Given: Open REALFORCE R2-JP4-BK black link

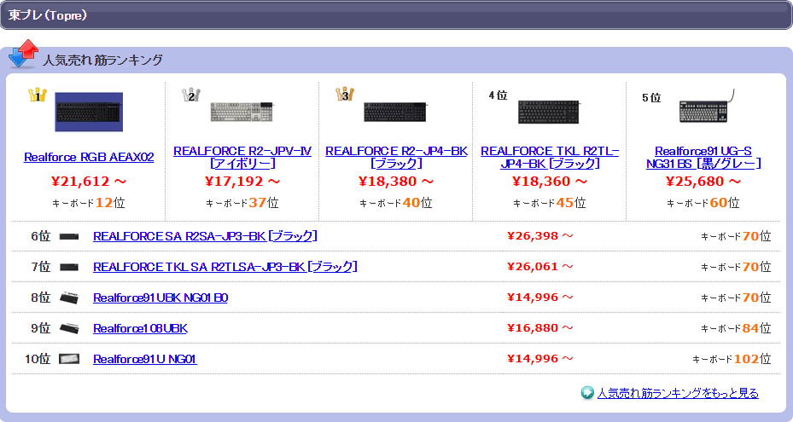Looking at the screenshot, I should [x=396, y=157].
